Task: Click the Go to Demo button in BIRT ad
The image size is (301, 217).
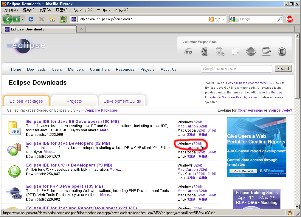Action: point(243,171)
